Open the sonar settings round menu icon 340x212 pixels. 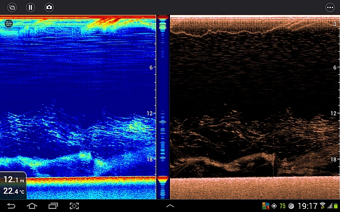tap(8, 23)
